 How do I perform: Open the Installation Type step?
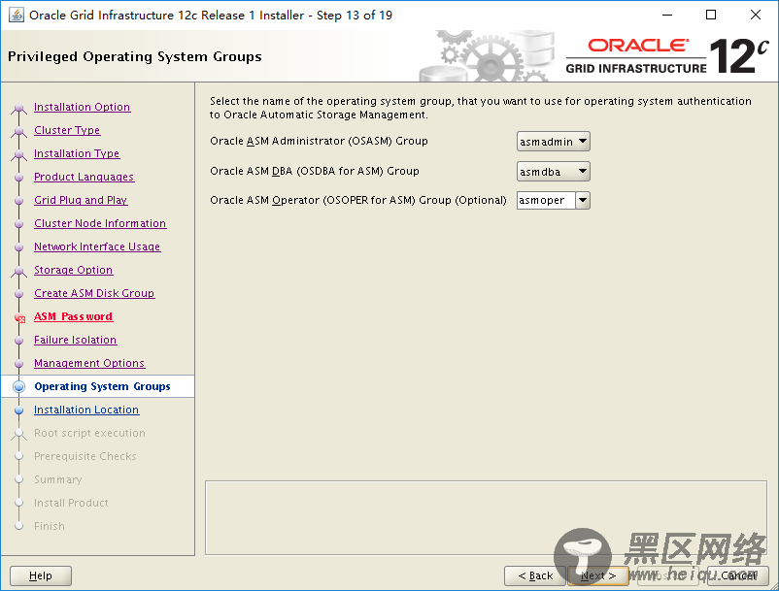point(77,154)
